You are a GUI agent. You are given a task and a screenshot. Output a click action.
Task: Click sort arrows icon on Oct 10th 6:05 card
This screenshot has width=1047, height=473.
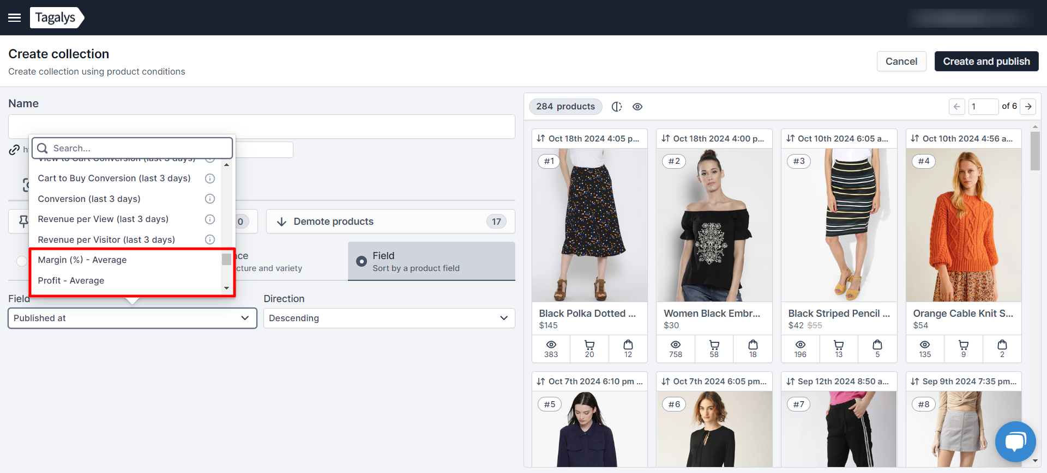790,138
